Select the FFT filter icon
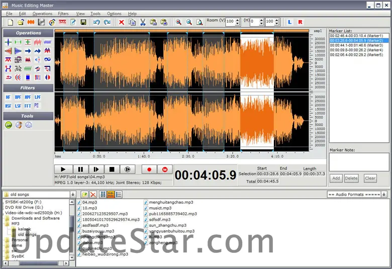This screenshot has width=392, height=269. 28,106
